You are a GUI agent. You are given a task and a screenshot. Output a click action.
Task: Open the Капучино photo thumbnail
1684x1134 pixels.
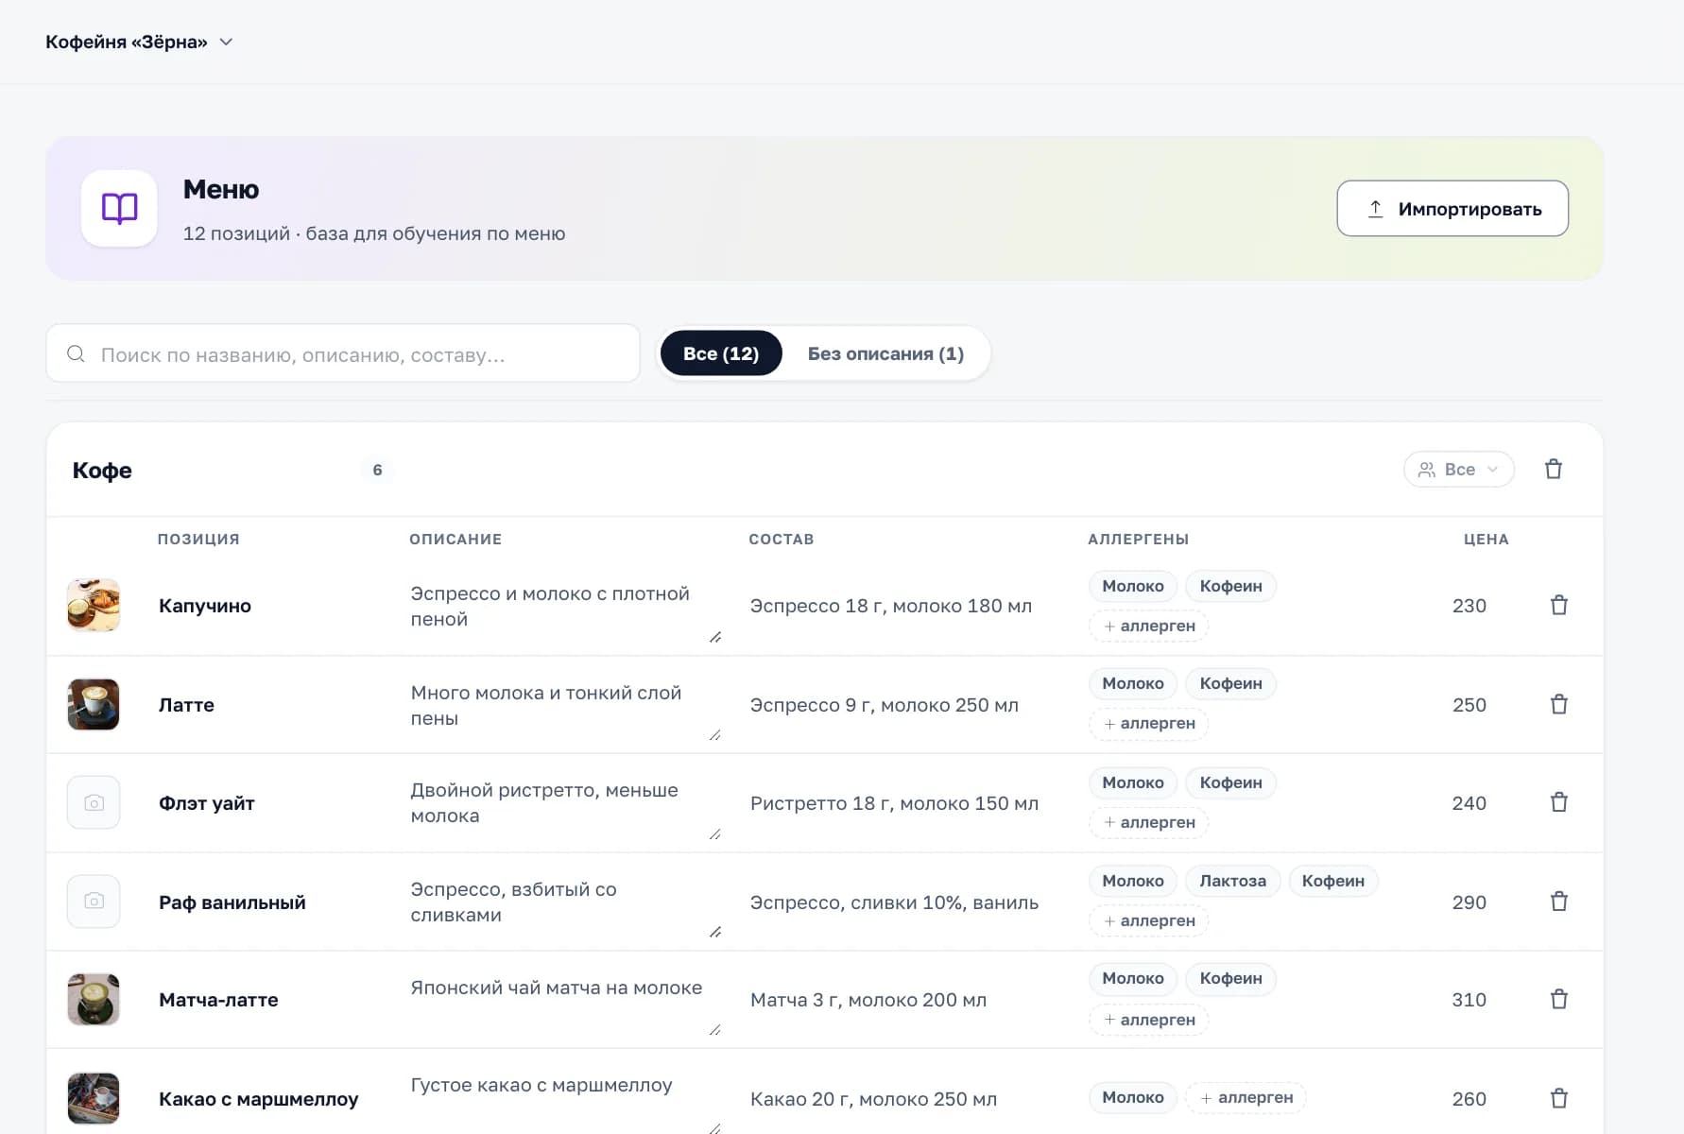tap(94, 606)
